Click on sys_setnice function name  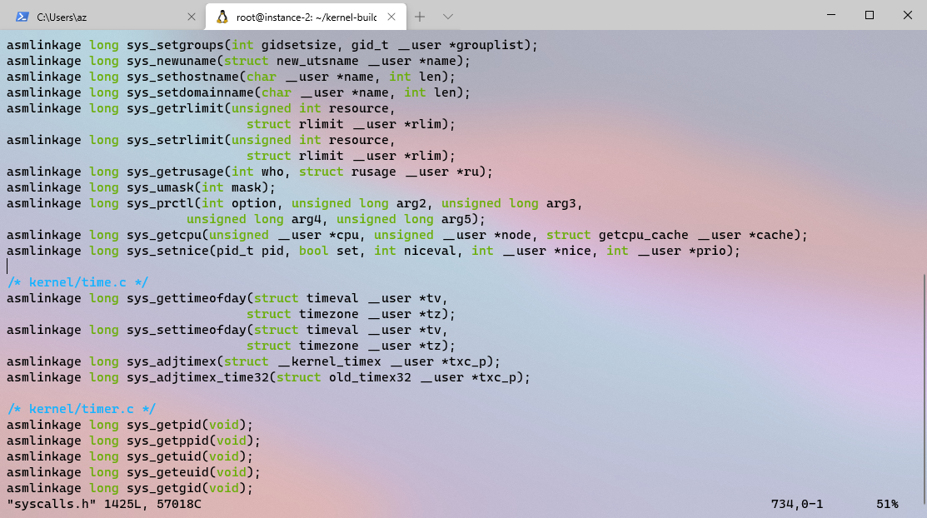pos(168,252)
